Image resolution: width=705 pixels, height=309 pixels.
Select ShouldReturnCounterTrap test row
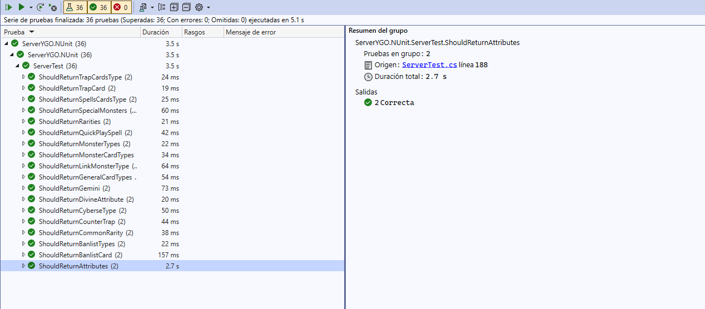(172, 221)
